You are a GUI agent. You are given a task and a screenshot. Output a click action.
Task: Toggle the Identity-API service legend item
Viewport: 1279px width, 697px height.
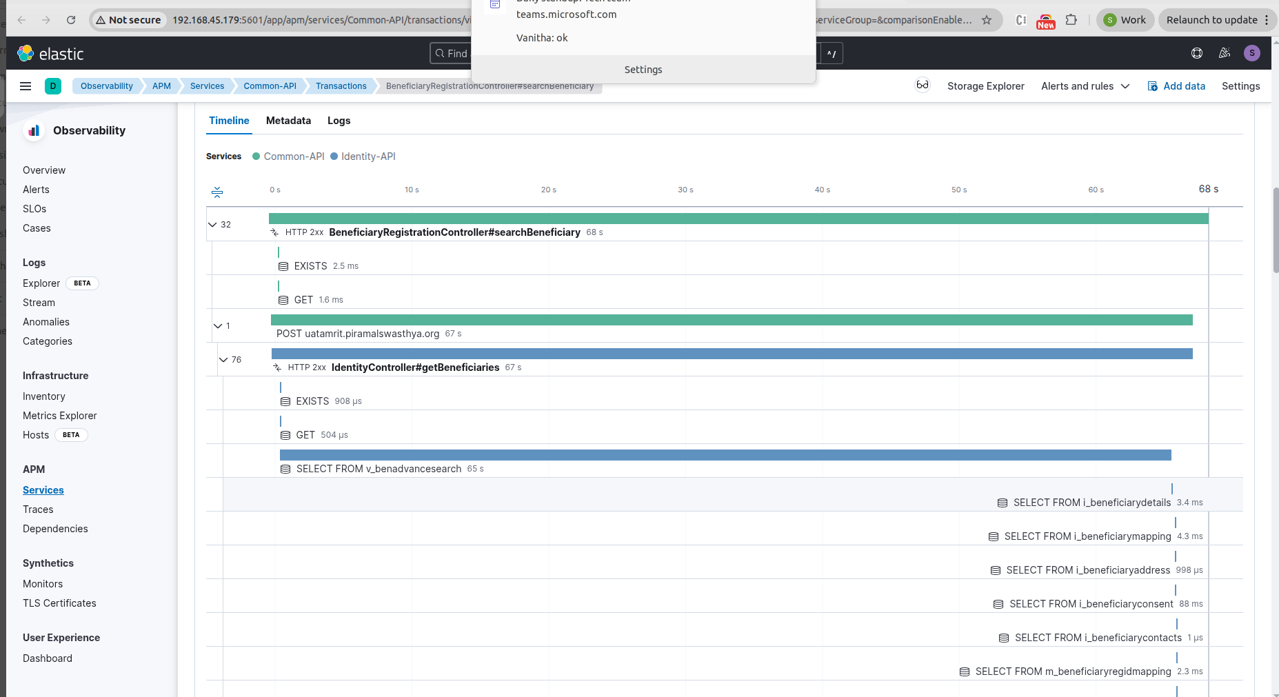click(x=363, y=156)
